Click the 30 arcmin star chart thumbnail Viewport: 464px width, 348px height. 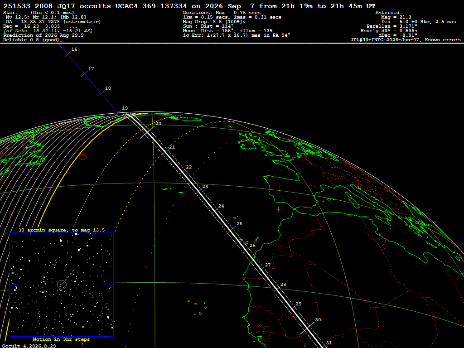coord(62,285)
